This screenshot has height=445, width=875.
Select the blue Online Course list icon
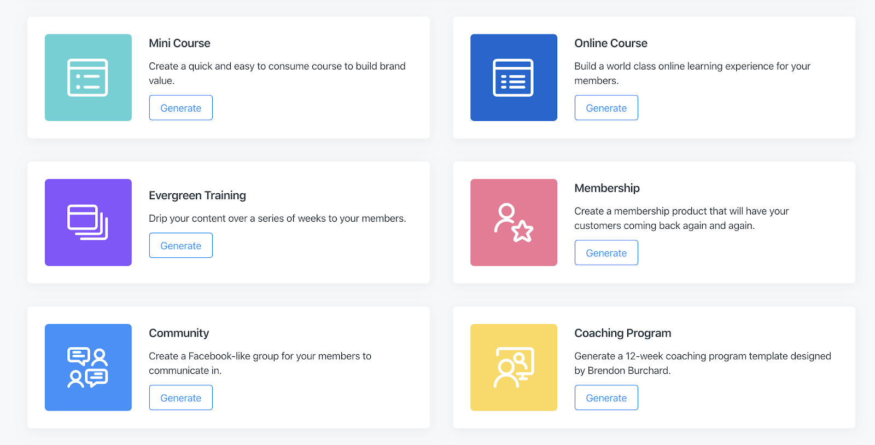click(514, 78)
